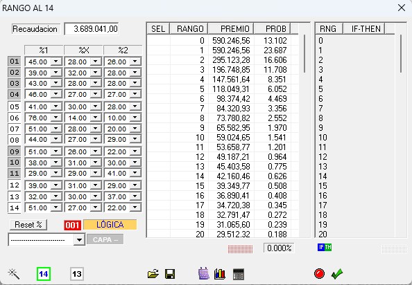Toggle the green-bordered 14 mode button
The image size is (412, 285).
coord(44,274)
